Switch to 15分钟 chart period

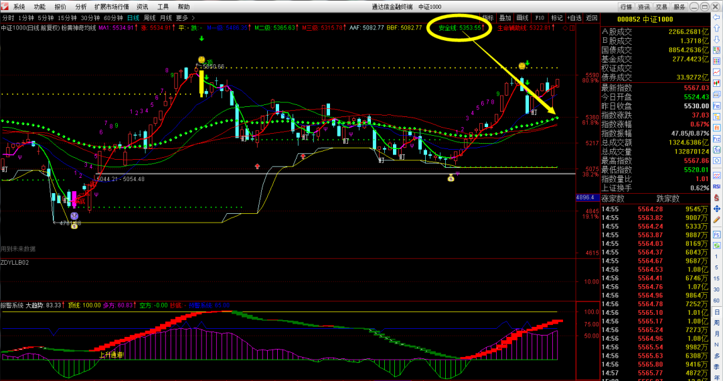[68, 18]
